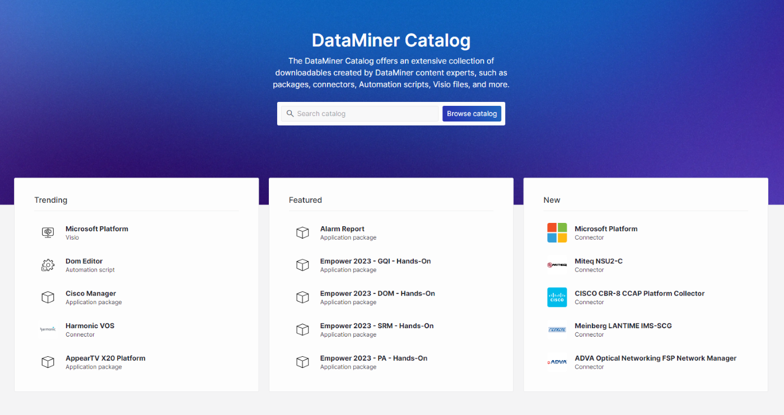Image resolution: width=784 pixels, height=415 pixels.
Task: Click "Application package" label under Alarm Report
Action: click(348, 237)
